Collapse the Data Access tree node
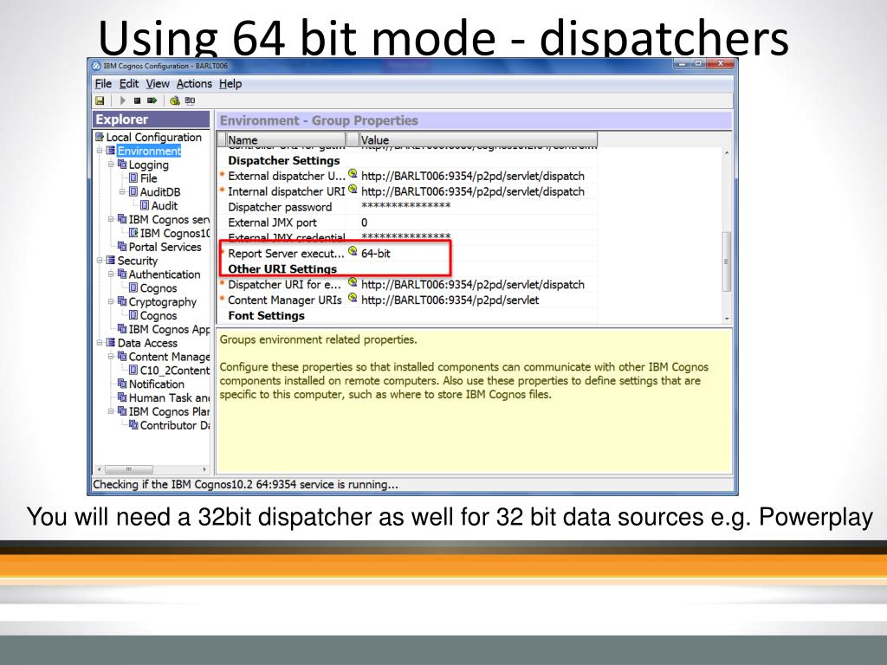The height and width of the screenshot is (665, 887). (100, 343)
